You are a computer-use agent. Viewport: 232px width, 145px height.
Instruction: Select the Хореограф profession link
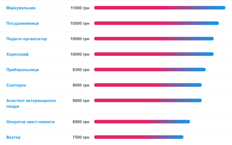click(x=18, y=54)
